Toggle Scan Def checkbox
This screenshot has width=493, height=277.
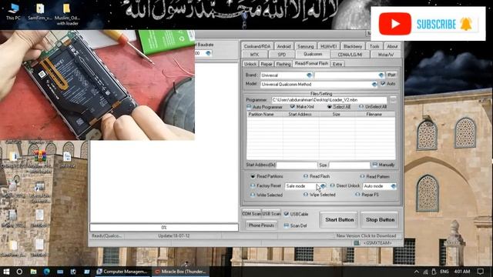coord(286,225)
